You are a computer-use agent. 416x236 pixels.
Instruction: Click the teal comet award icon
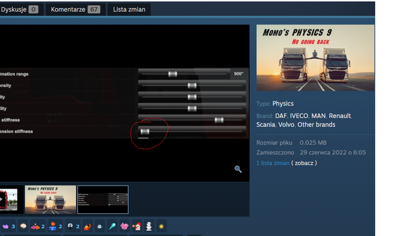point(112,226)
